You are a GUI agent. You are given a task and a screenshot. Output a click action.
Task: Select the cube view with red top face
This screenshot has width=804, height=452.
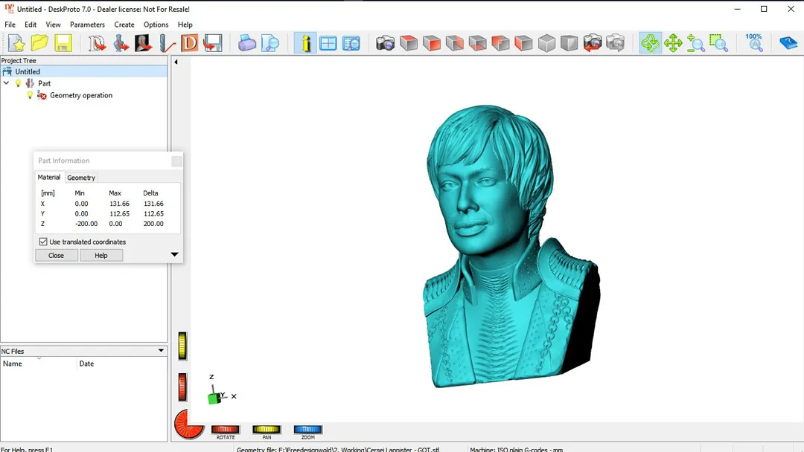(x=409, y=43)
